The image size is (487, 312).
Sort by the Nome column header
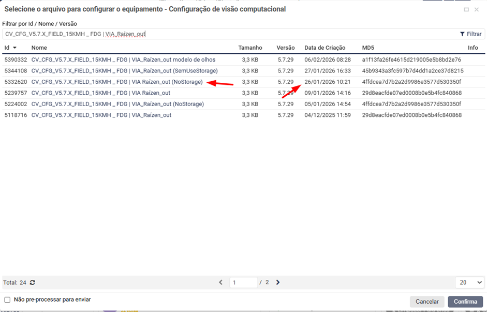pyautogui.click(x=39, y=48)
